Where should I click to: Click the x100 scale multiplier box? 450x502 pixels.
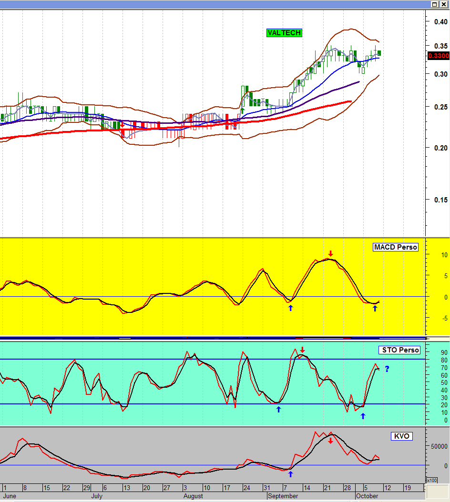[x=432, y=480]
